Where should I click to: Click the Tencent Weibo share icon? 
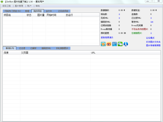pyautogui.click(x=114, y=44)
